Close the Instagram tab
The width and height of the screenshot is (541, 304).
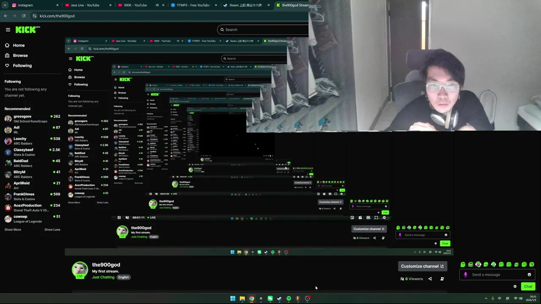click(57, 5)
